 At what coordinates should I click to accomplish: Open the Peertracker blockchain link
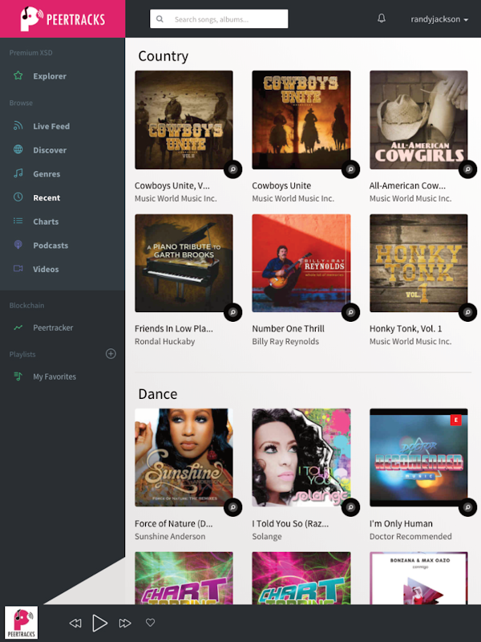click(53, 327)
